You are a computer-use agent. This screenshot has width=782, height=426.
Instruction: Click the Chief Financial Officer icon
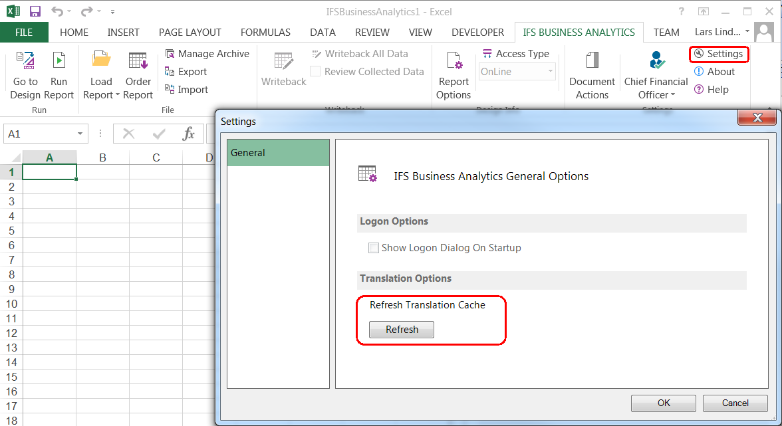coord(657,60)
